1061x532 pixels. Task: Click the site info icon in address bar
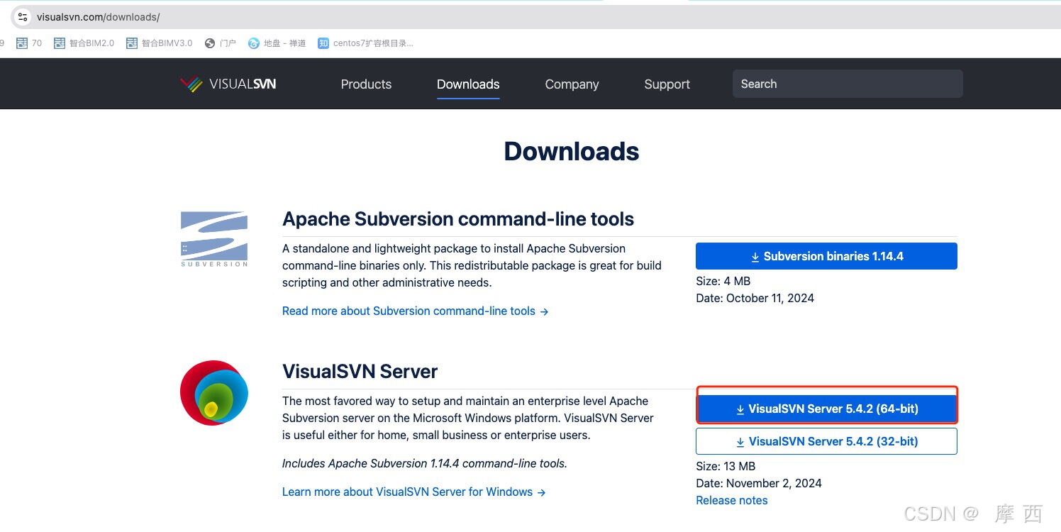tap(23, 16)
